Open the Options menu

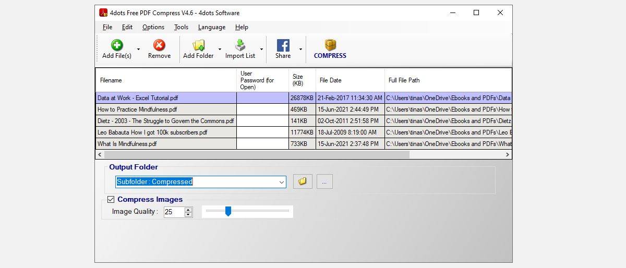pos(153,27)
